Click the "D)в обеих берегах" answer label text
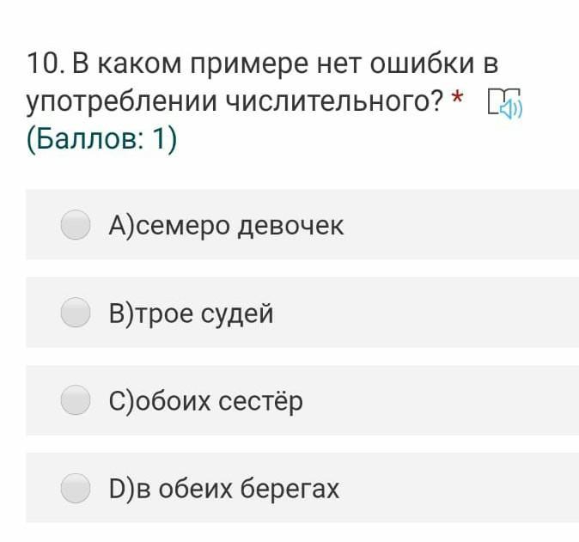This screenshot has height=542, width=579. tap(223, 490)
